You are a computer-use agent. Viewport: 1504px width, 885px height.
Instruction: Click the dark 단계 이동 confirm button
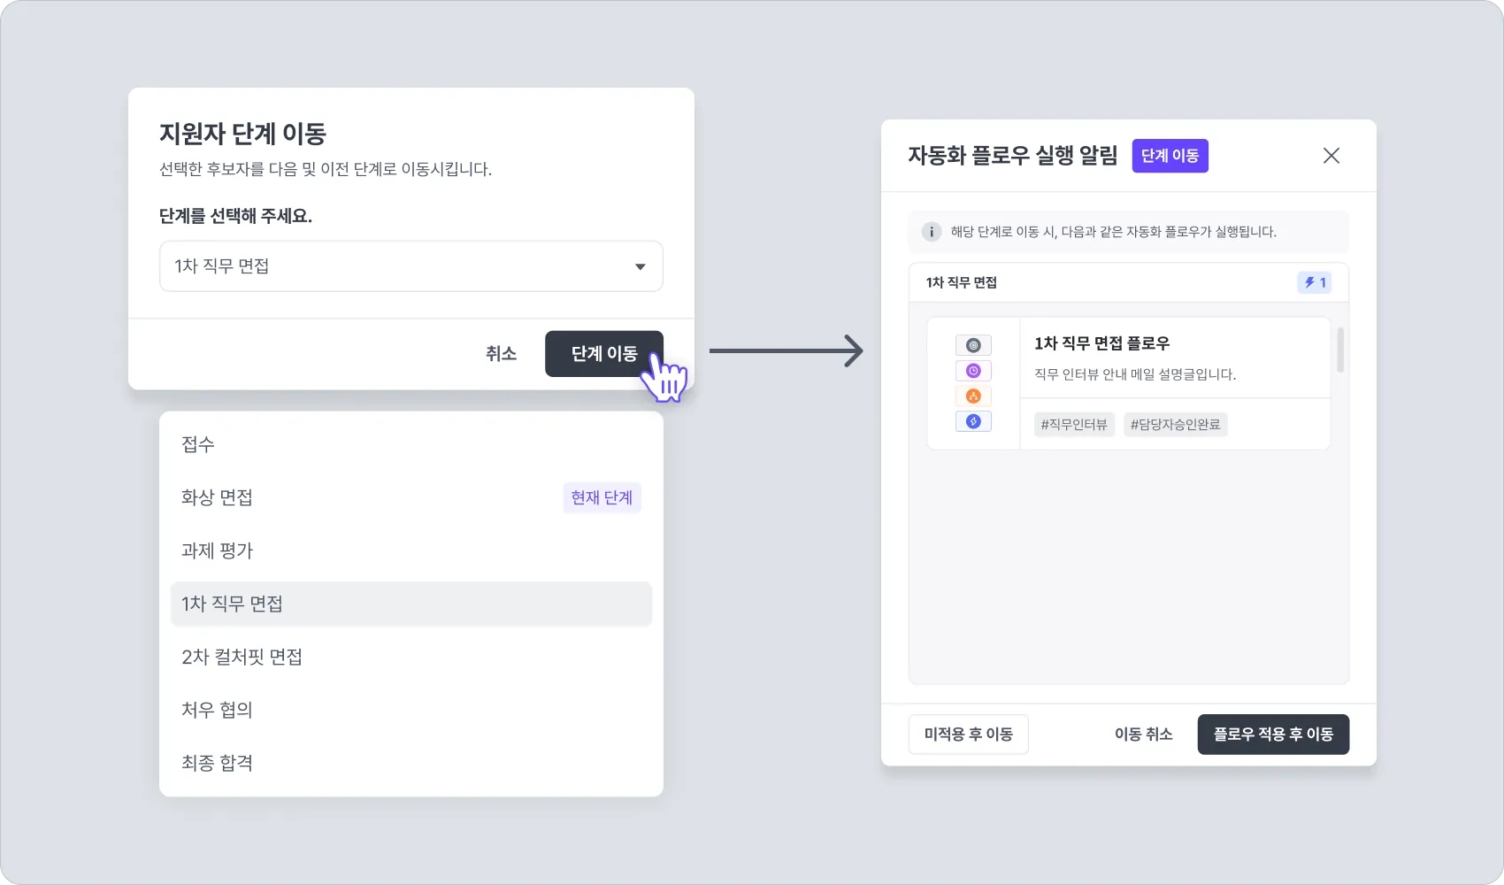(603, 354)
